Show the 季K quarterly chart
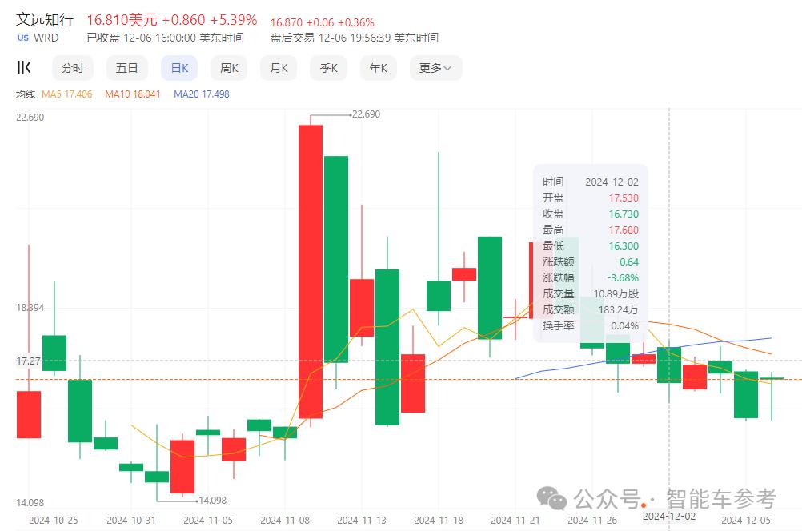This screenshot has height=531, width=802. pos(328,68)
